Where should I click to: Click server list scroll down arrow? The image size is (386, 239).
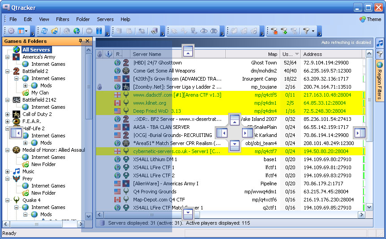pyautogui.click(x=369, y=207)
